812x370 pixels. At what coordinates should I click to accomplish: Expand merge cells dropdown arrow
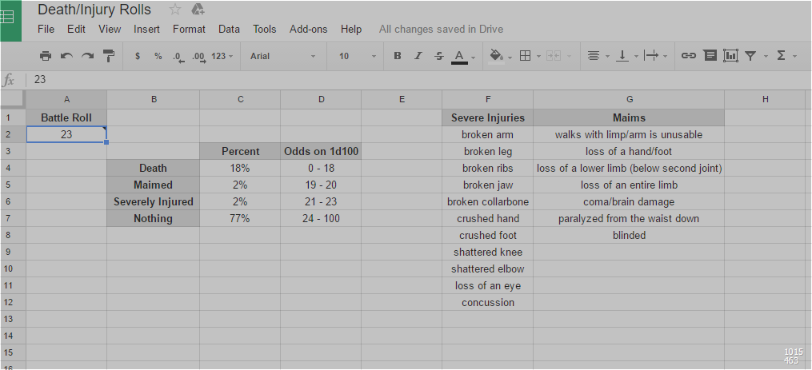[x=570, y=57]
